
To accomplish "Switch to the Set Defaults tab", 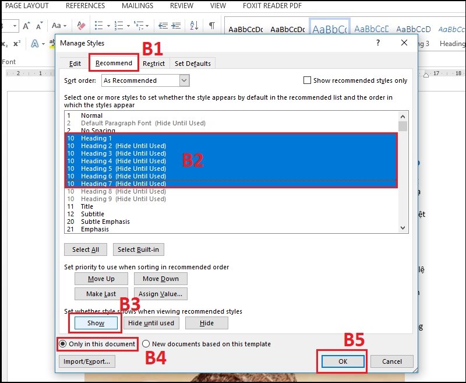I will [193, 64].
